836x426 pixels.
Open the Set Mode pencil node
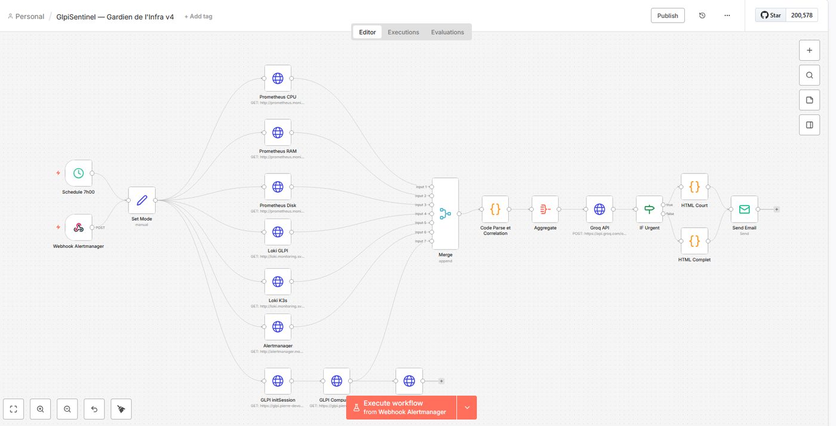142,200
